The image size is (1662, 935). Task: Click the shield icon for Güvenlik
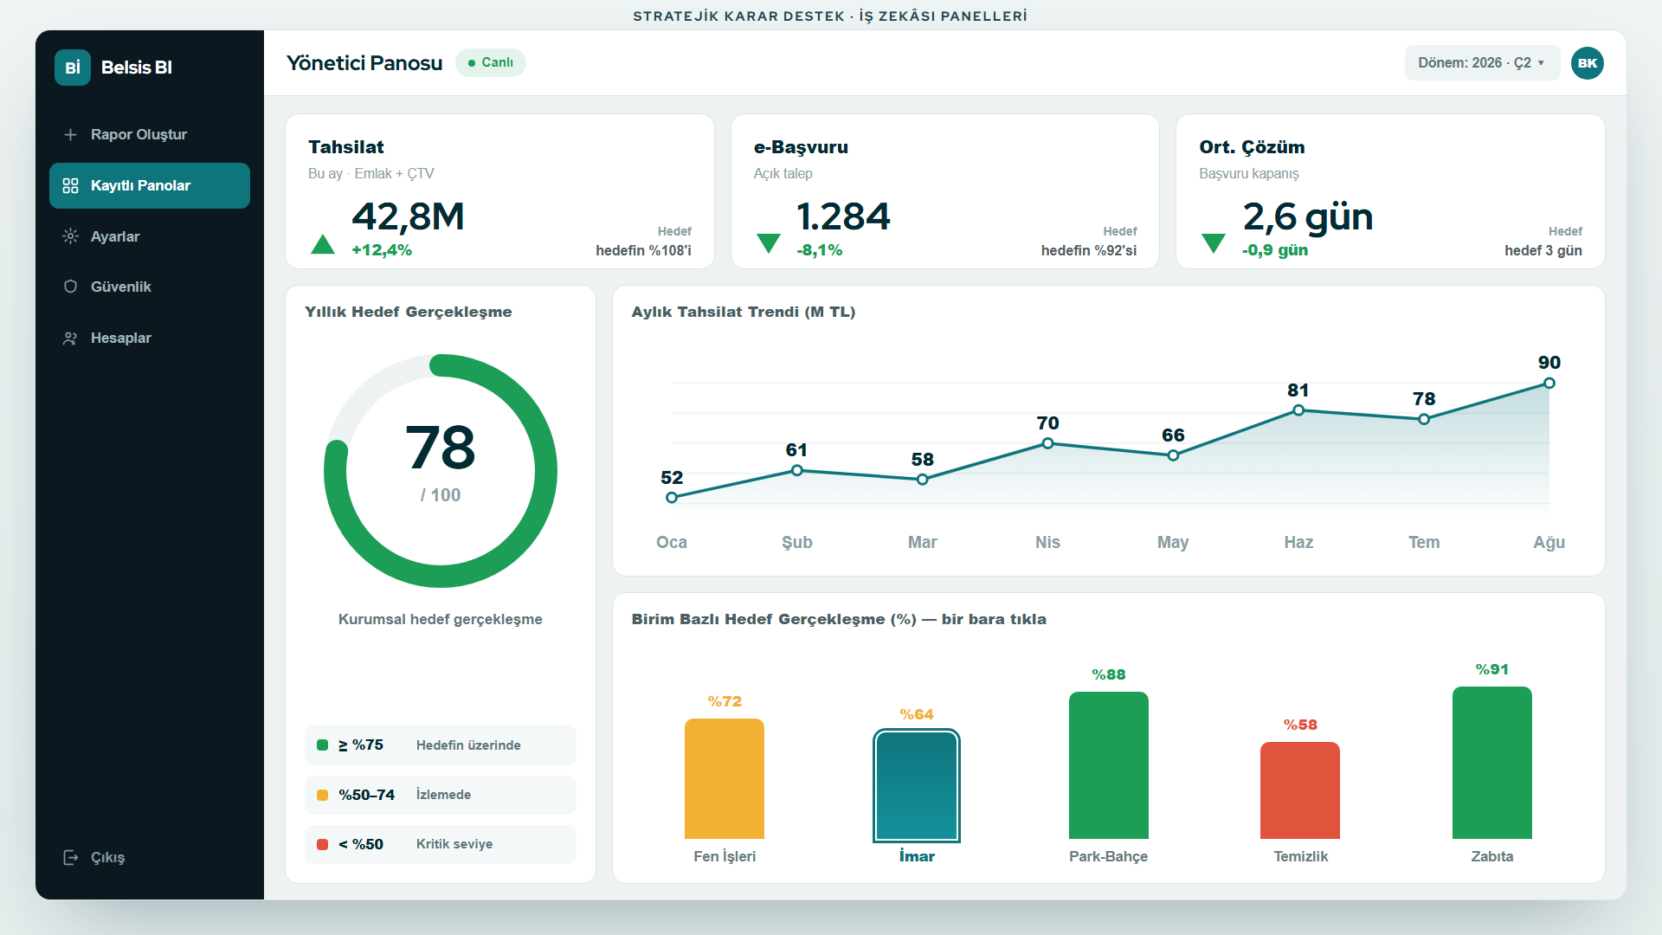(x=70, y=287)
